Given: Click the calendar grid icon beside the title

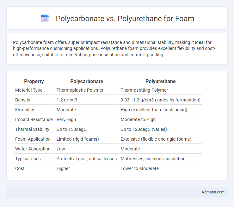Looking at the screenshot, I should (x=45, y=19).
